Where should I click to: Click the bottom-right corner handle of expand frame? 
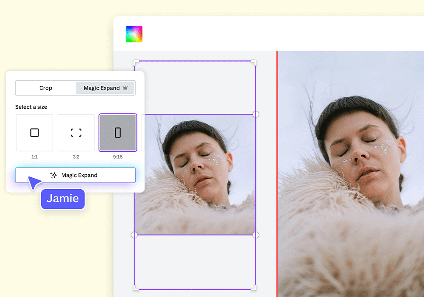pos(254,288)
